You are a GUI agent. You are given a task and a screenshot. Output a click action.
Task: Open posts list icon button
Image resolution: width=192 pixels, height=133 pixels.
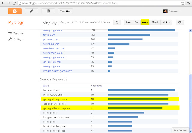pyautogui.click(x=48, y=11)
